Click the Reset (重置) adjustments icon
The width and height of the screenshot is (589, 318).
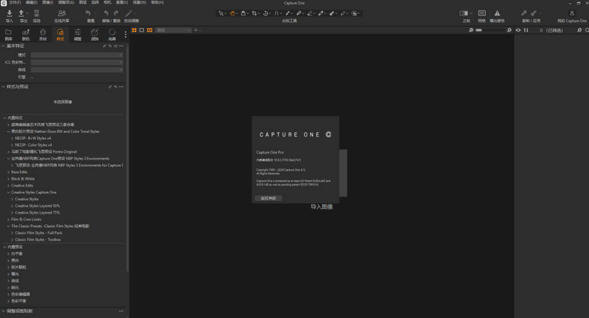(88, 13)
